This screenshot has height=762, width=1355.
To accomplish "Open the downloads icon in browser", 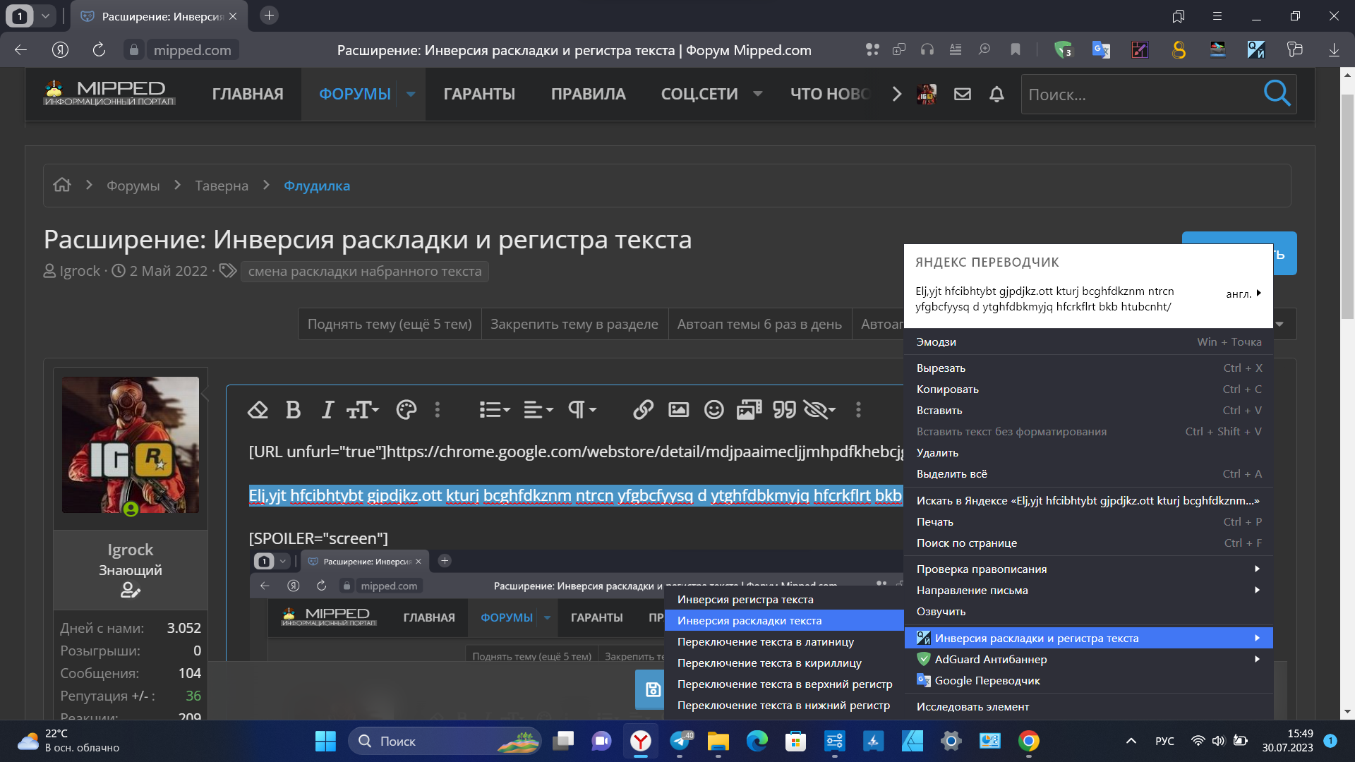I will pos(1334,50).
